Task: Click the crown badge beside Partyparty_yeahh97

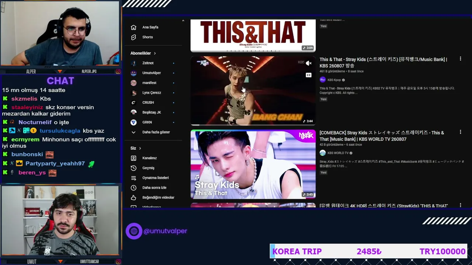Action: pyautogui.click(x=19, y=163)
